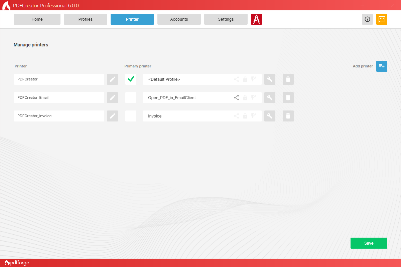Viewport: 401px width, 267px height.
Task: Switch to the Profiles tab
Action: pyautogui.click(x=86, y=19)
